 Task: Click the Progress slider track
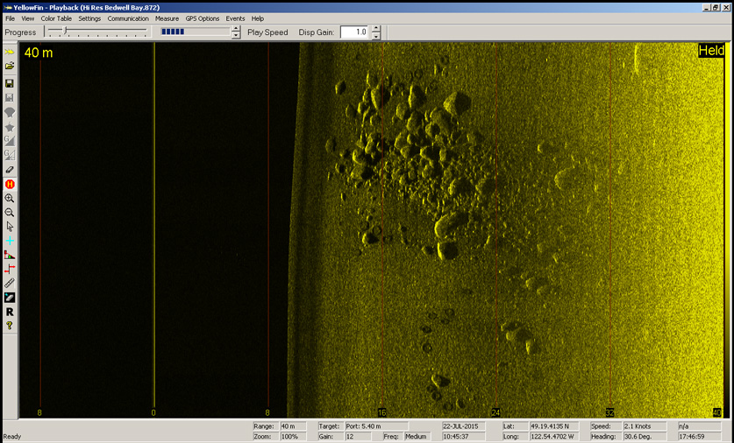point(96,32)
